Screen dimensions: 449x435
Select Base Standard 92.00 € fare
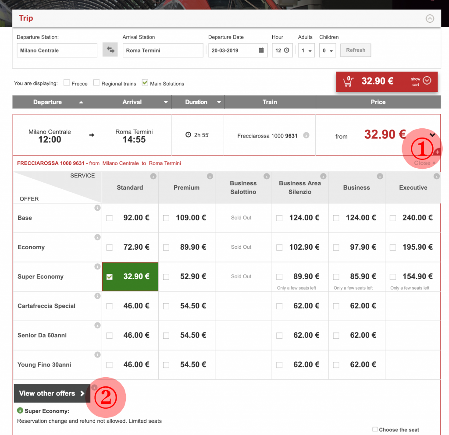click(x=109, y=218)
